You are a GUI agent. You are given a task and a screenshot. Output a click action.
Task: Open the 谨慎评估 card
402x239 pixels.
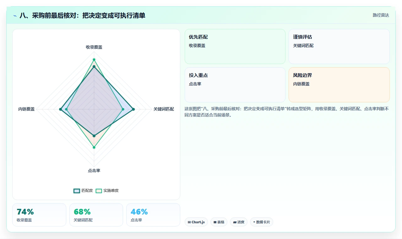[339, 46]
